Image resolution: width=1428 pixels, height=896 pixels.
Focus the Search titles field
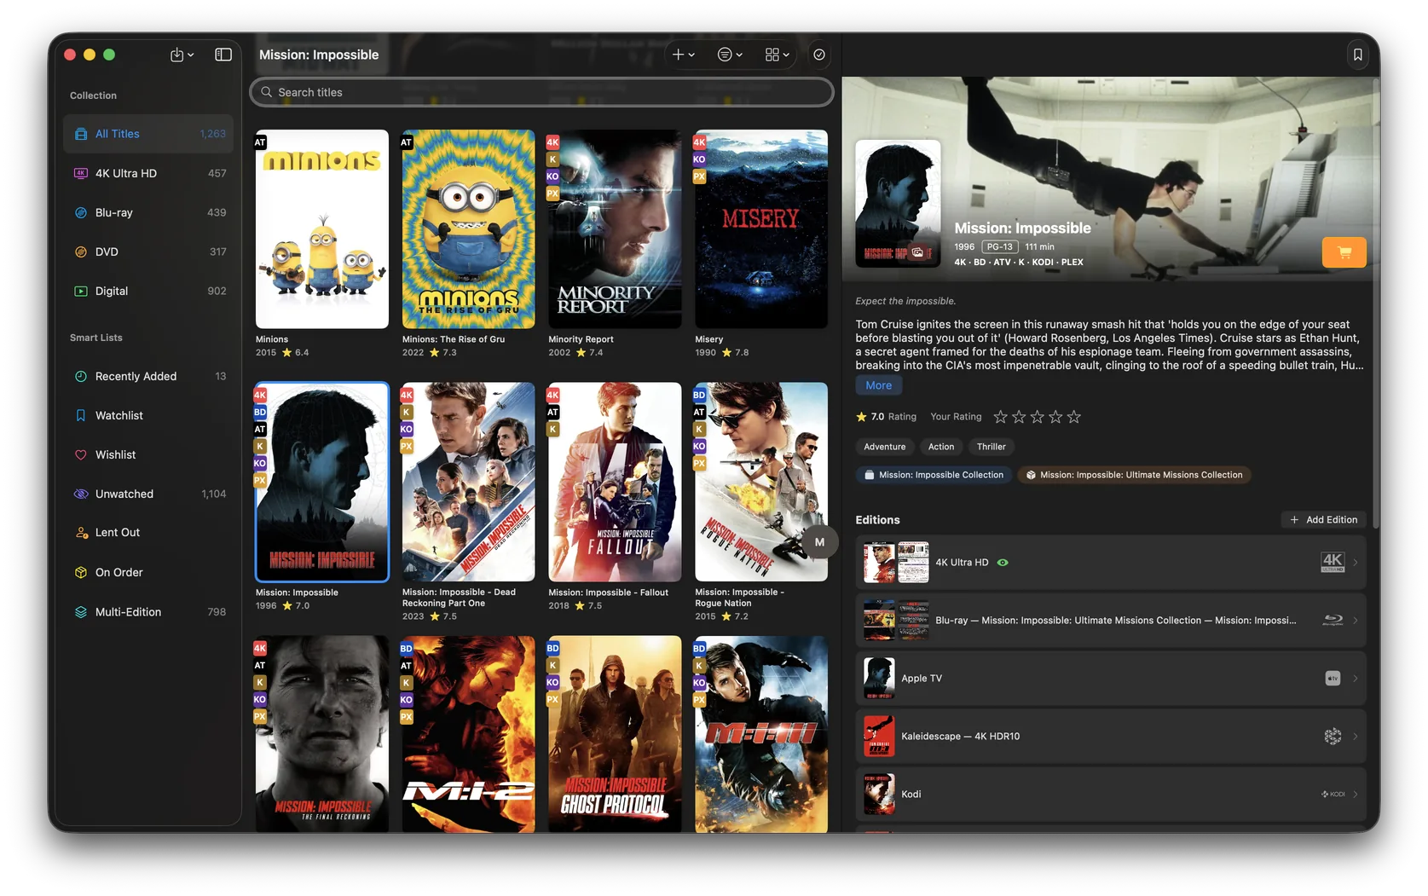[541, 92]
